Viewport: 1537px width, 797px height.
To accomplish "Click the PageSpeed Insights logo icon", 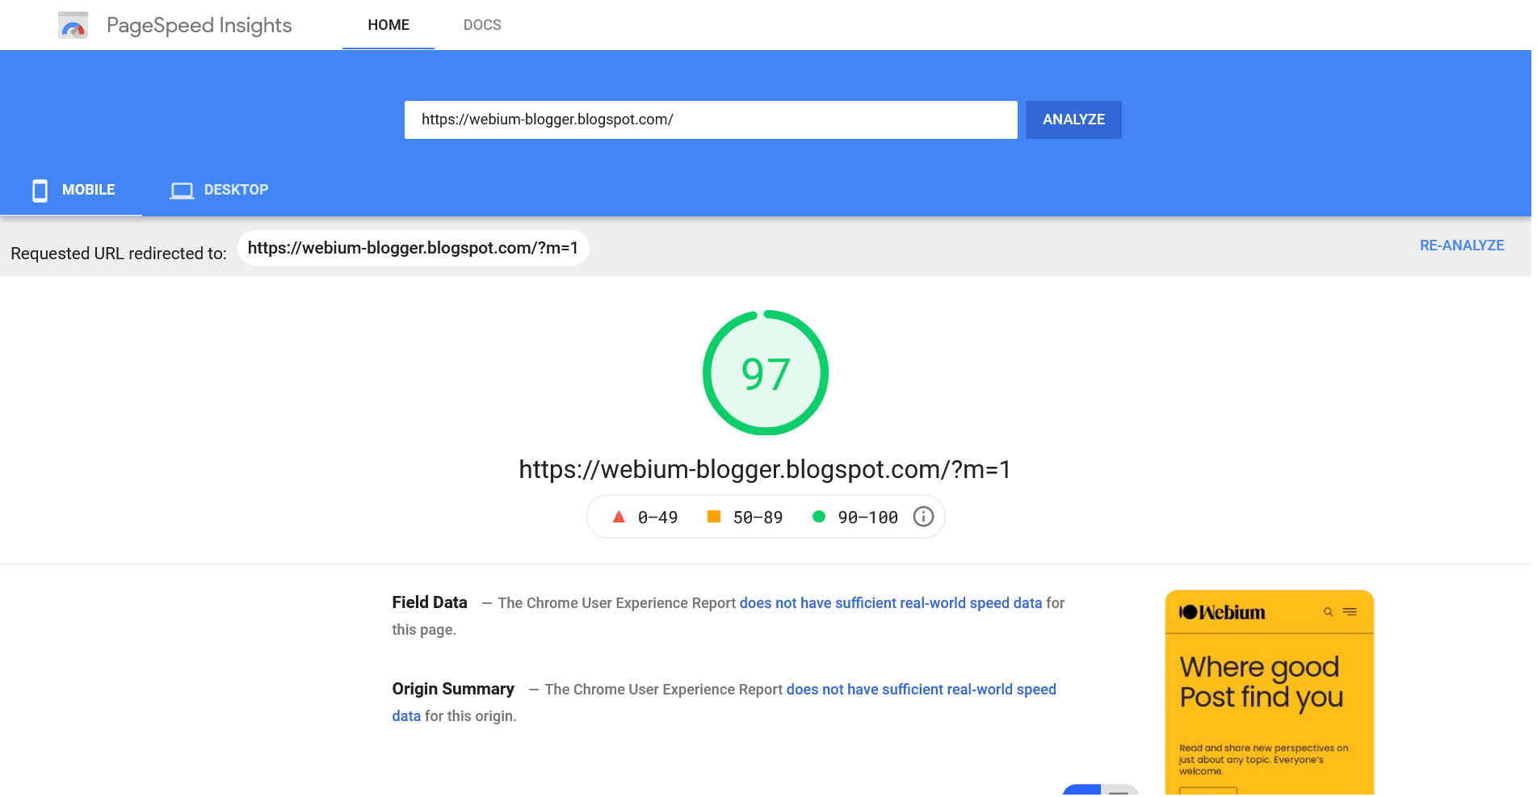I will tap(73, 26).
